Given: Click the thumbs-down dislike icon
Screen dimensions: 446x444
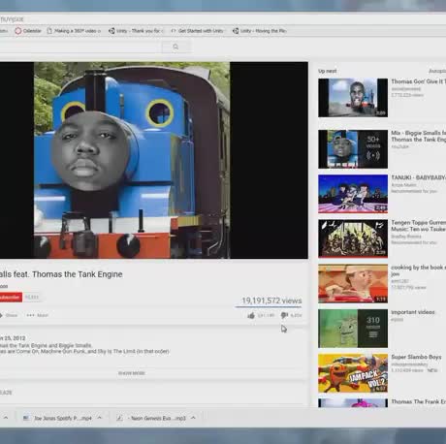Looking at the screenshot, I should [284, 316].
